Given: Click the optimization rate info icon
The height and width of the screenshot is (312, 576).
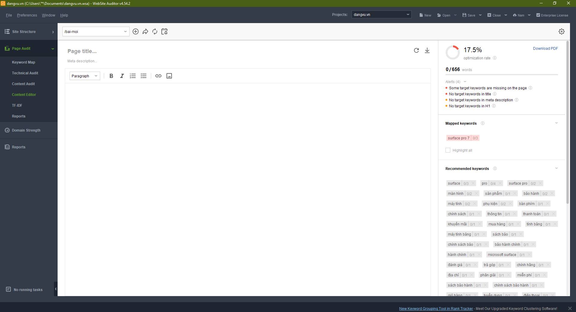Looking at the screenshot, I should (495, 58).
